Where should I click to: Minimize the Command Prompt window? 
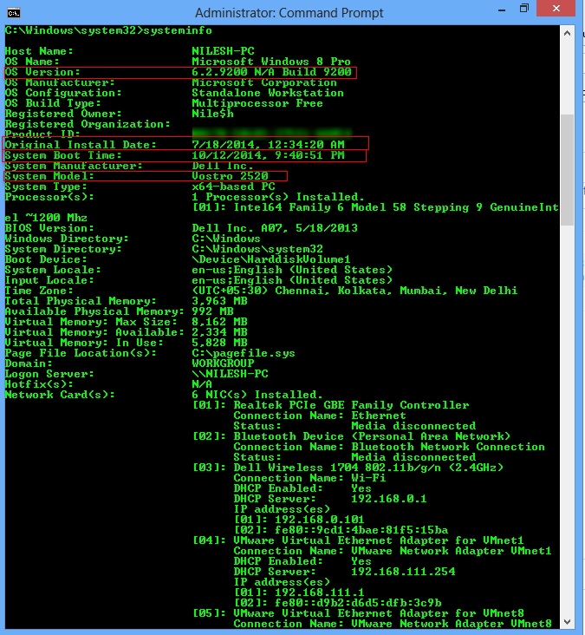coord(502,10)
